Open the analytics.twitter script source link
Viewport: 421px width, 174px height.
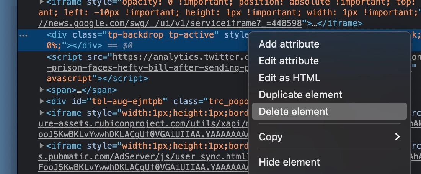[180, 57]
